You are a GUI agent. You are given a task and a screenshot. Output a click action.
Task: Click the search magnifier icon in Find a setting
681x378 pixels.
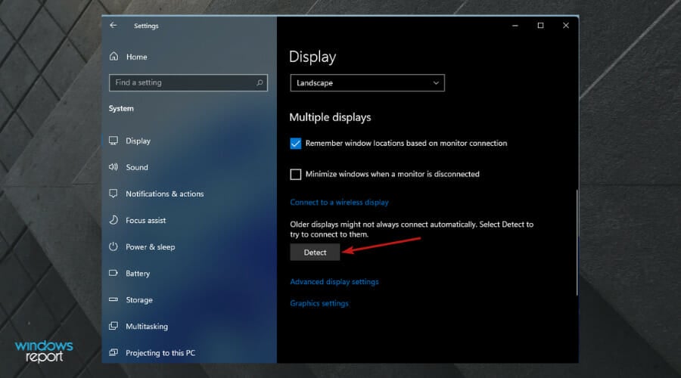tap(260, 82)
